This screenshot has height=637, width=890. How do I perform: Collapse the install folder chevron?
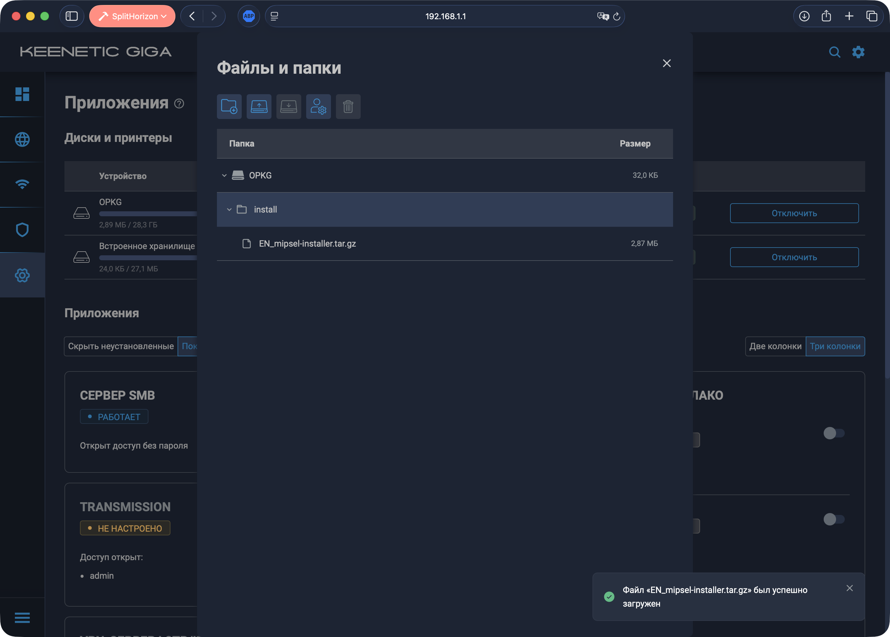coord(229,209)
